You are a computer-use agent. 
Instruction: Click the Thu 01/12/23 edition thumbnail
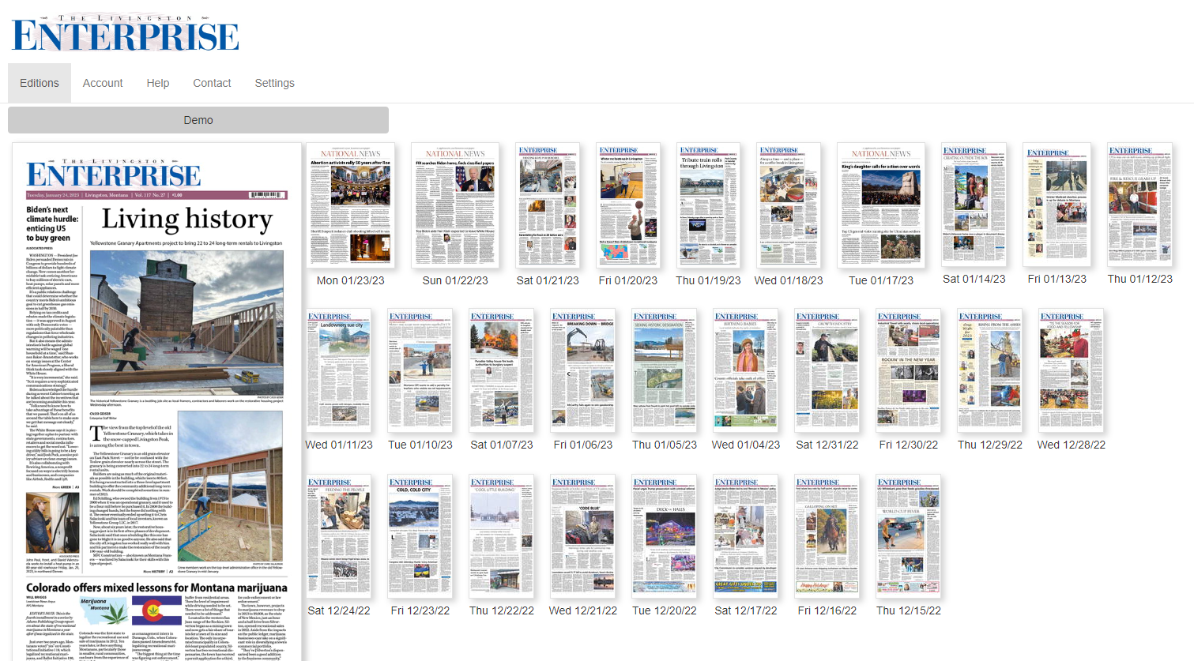click(x=1139, y=204)
